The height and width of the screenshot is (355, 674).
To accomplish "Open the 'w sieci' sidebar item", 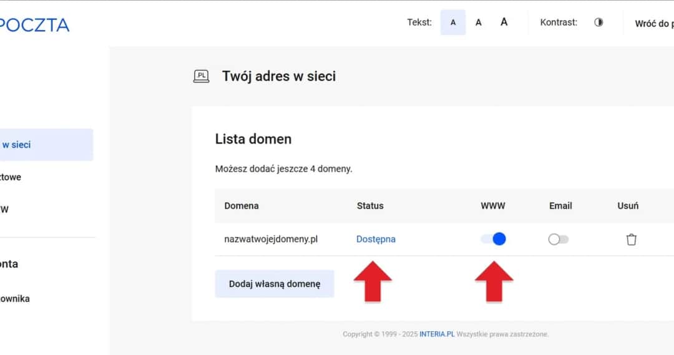I will [x=46, y=145].
